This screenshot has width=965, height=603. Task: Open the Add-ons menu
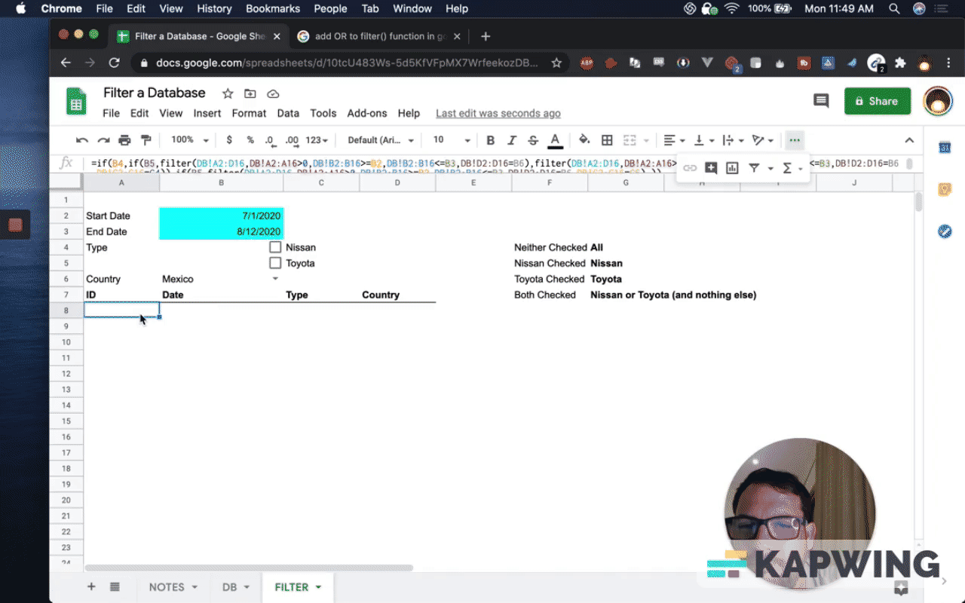pyautogui.click(x=367, y=113)
